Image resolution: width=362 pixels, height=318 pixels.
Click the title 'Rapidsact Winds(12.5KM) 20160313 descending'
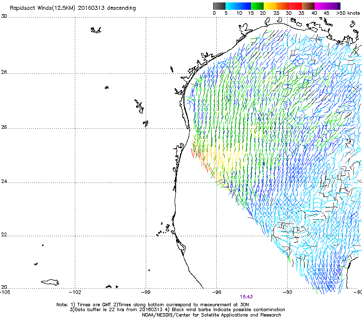[x=73, y=8]
